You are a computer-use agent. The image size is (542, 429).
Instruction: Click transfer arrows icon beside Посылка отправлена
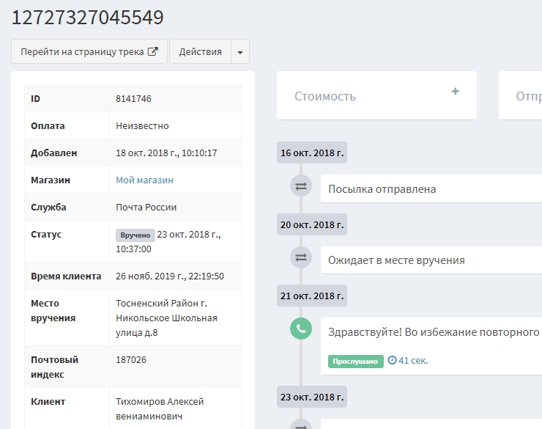tap(301, 188)
